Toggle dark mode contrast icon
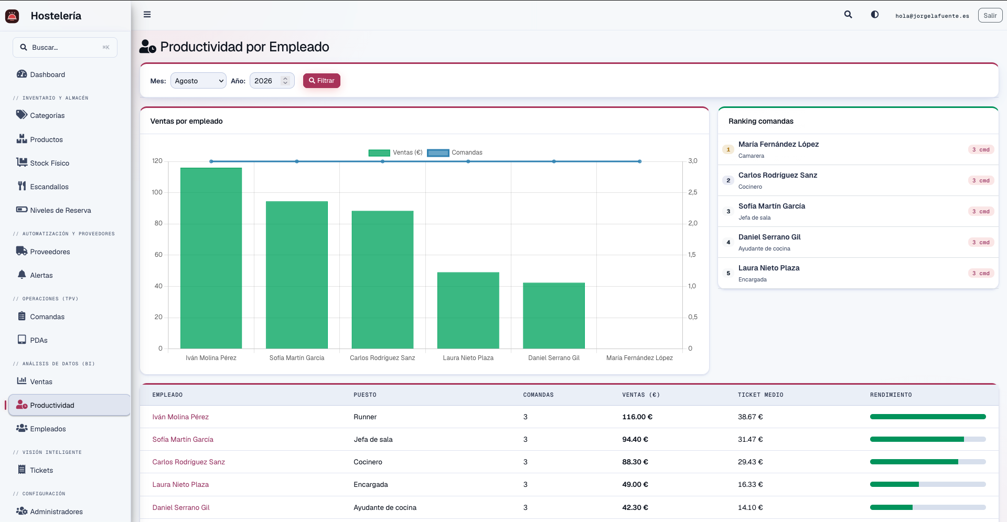Screen dimensions: 1007x522 coord(875,15)
